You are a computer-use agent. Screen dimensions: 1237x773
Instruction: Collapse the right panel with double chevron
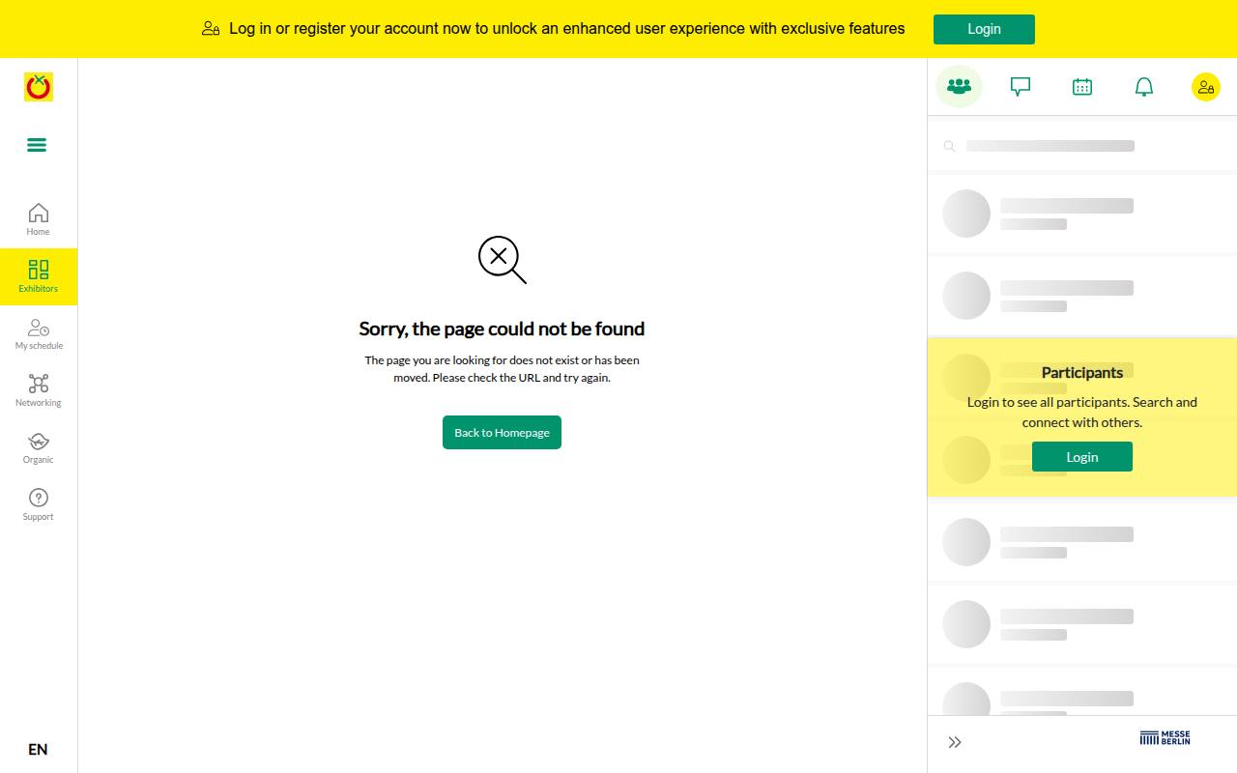click(x=955, y=742)
